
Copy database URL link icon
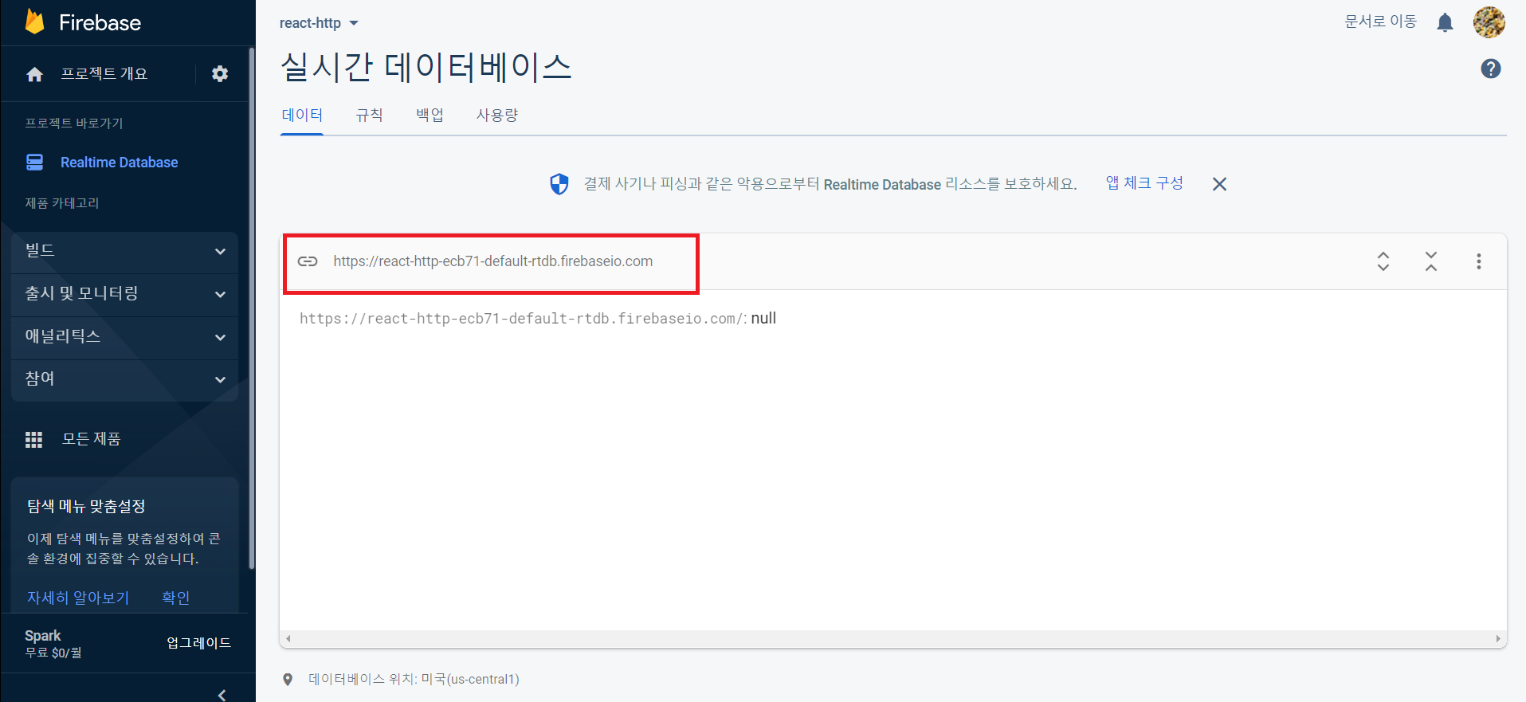(308, 261)
